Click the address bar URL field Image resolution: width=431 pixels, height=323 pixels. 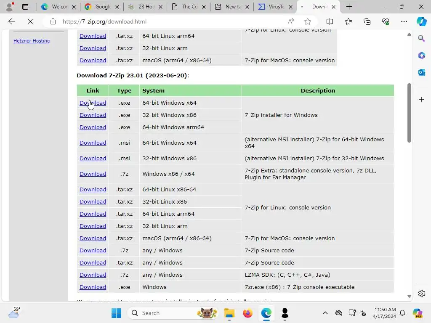[170, 21]
